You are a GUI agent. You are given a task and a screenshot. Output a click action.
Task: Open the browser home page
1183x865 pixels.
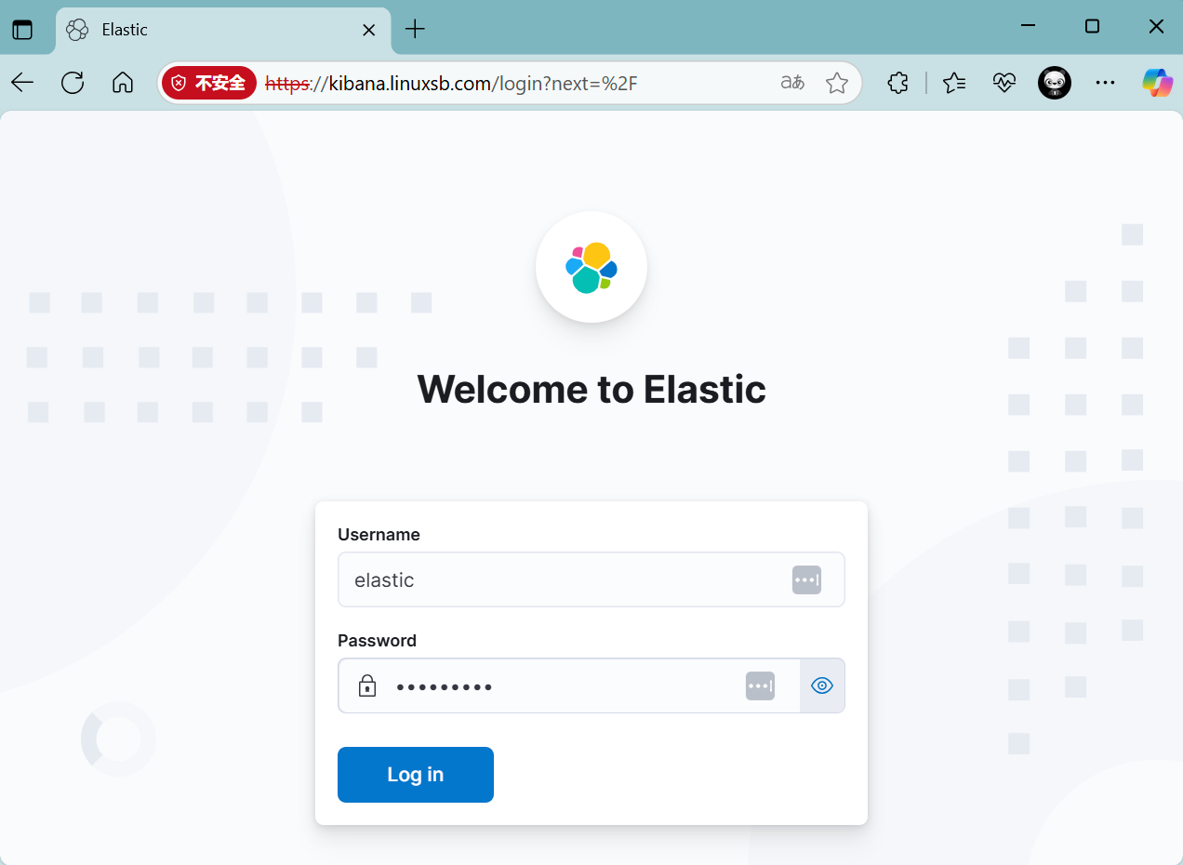[x=122, y=83]
